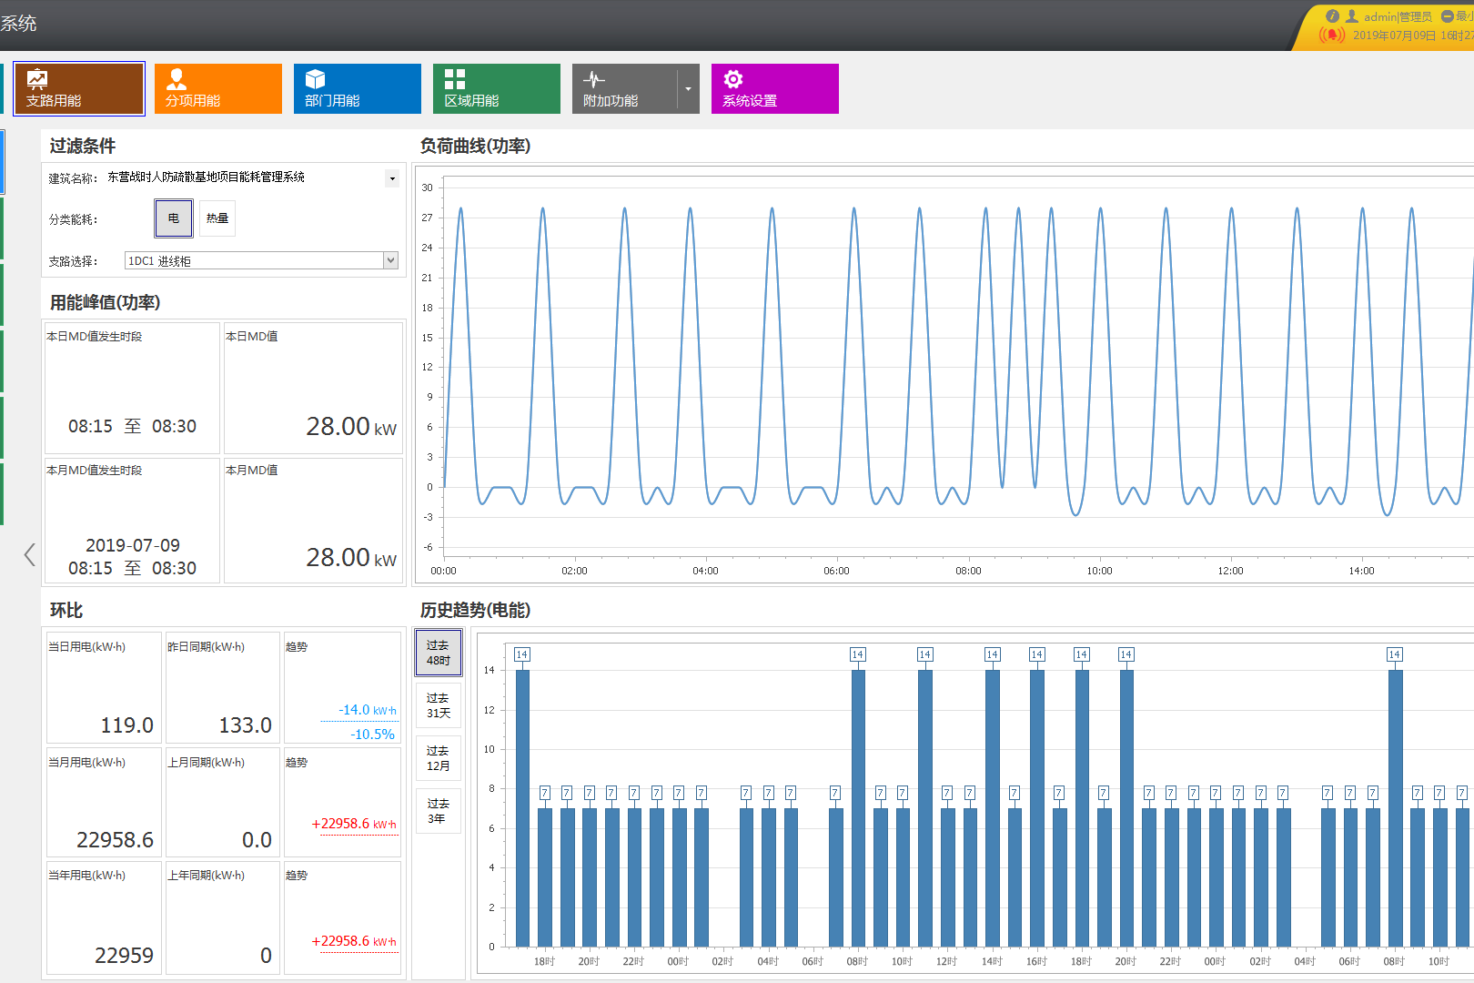Click the -14.0 kW·h trend value

368,710
